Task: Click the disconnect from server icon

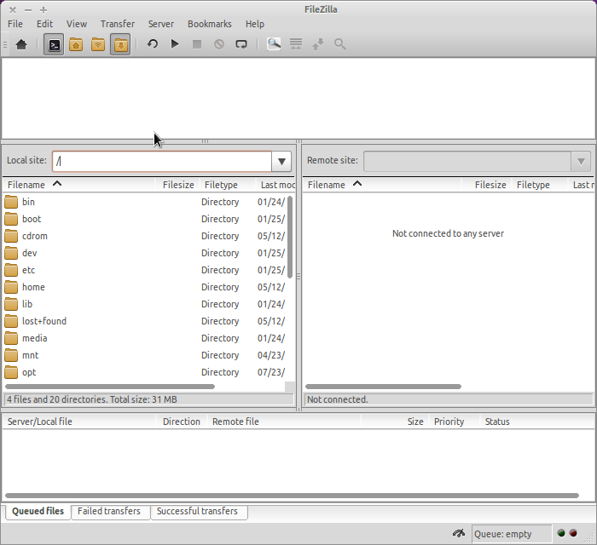Action: click(x=219, y=44)
